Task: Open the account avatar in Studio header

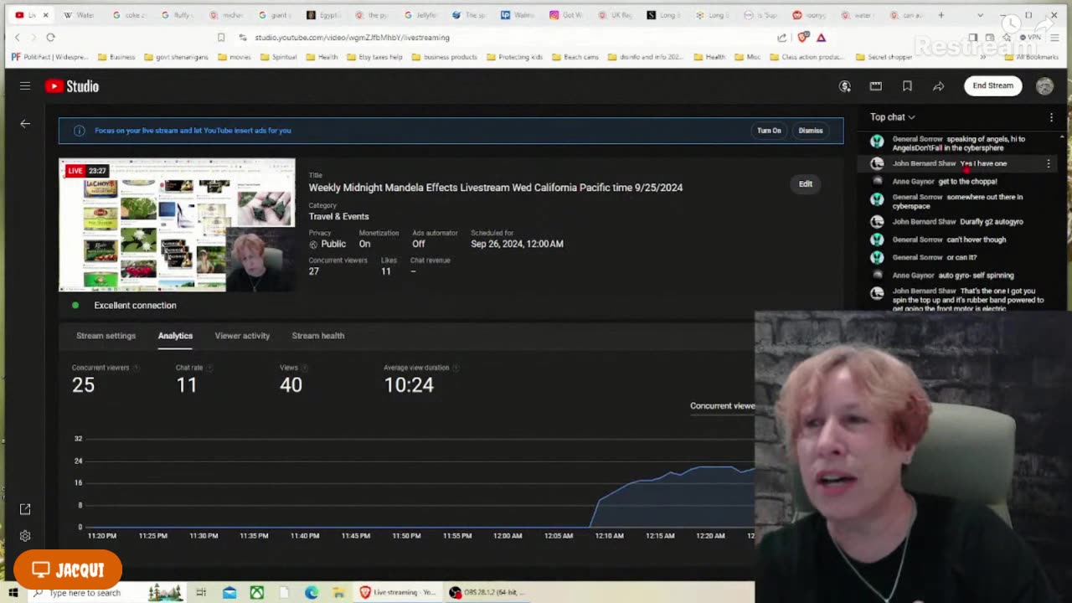Action: pos(1044,86)
